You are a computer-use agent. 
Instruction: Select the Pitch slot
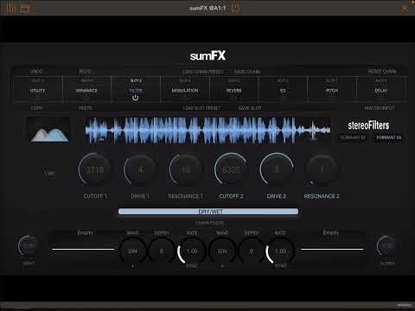tap(332, 90)
